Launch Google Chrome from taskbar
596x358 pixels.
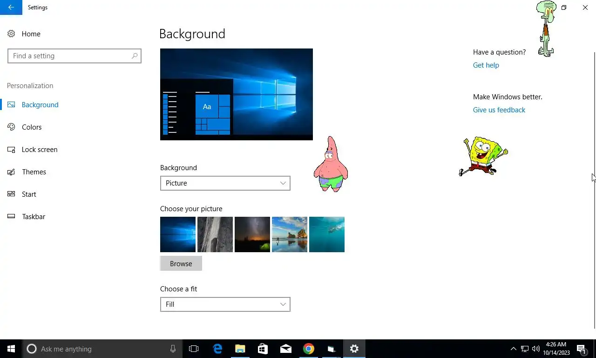coord(308,349)
